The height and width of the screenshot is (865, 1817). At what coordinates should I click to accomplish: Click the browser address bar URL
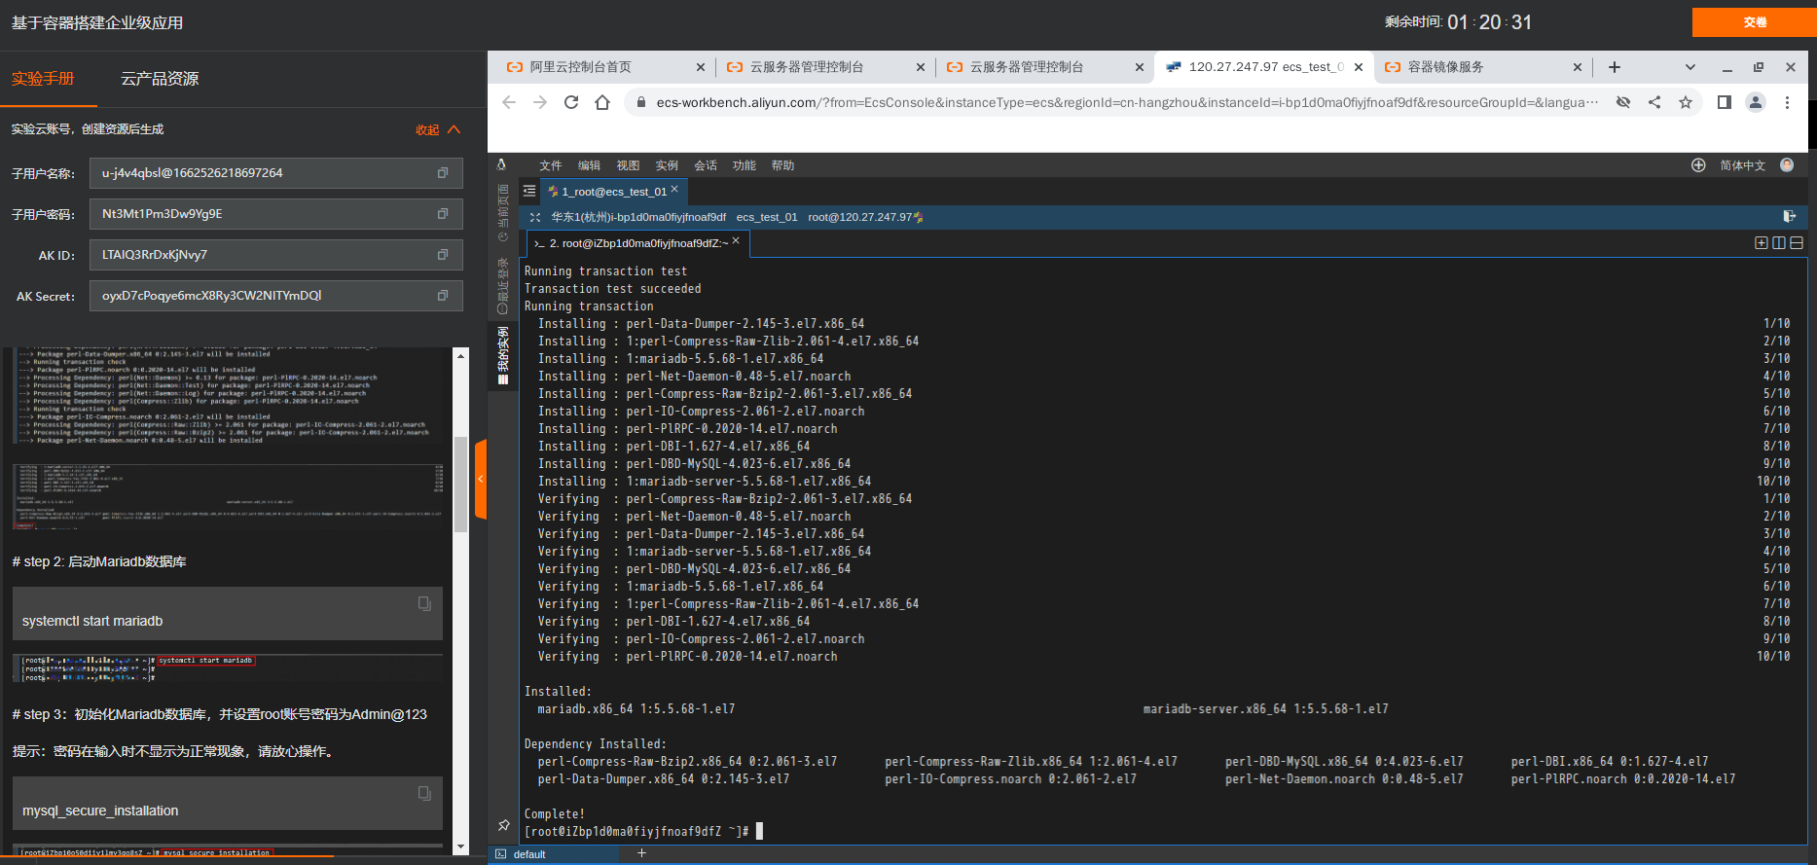[1127, 102]
